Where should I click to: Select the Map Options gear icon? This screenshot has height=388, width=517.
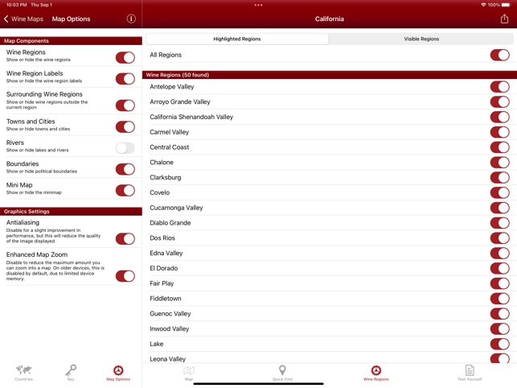tap(118, 371)
